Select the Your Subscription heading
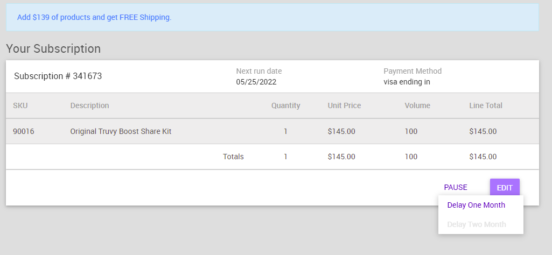 pyautogui.click(x=53, y=48)
